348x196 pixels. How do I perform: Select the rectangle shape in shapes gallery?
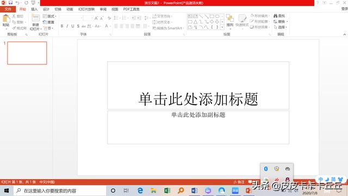click(212, 16)
